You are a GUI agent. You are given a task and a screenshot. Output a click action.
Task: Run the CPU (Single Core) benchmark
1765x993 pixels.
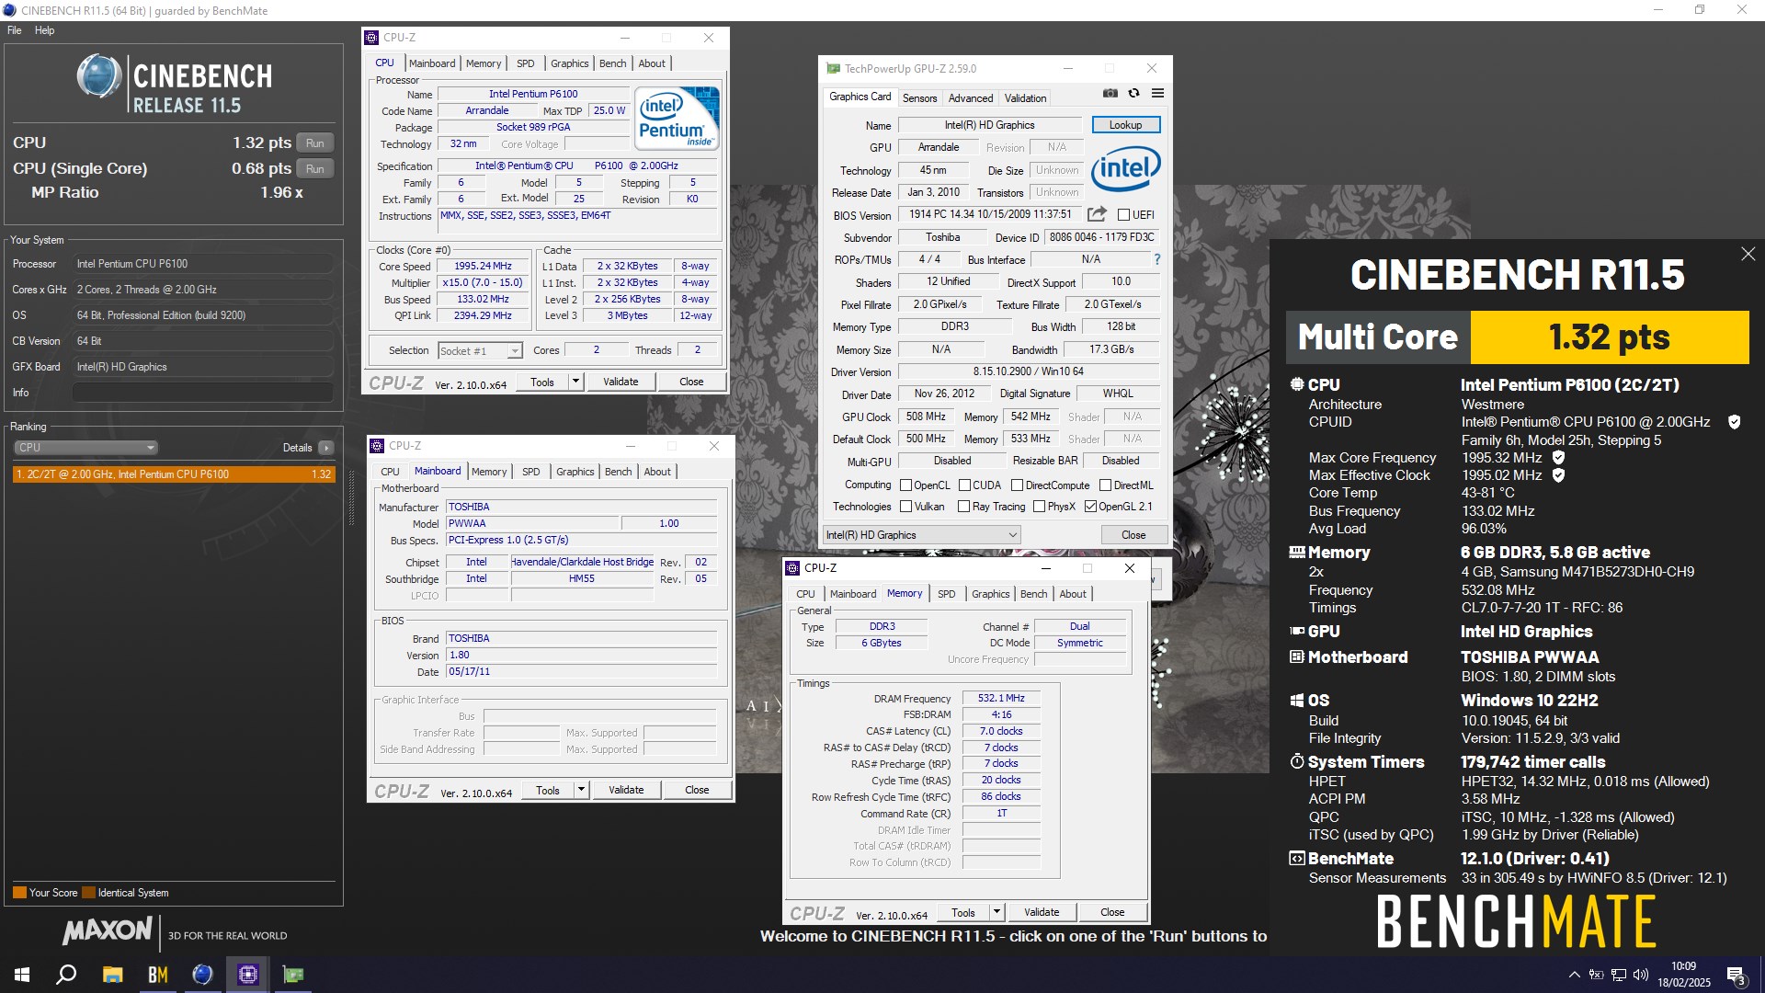click(315, 169)
